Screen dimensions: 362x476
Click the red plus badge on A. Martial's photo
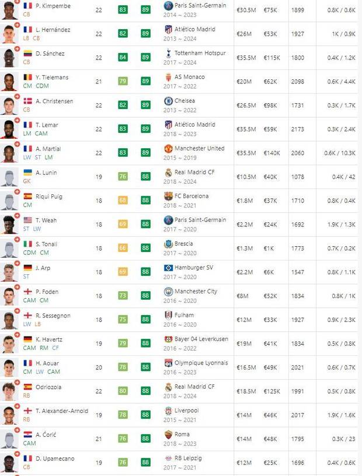point(17,144)
